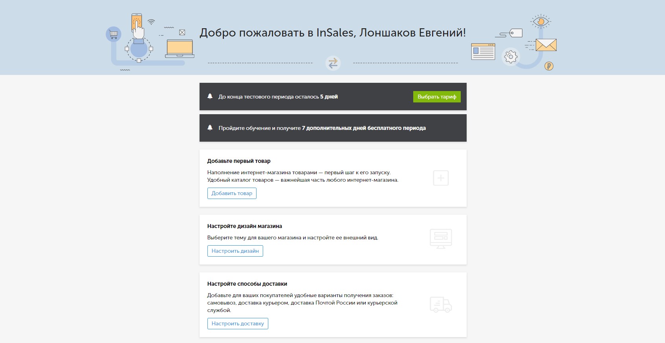Click the Wi-Fi signal icon in banner
Viewport: 665px width, 343px height.
click(x=151, y=22)
